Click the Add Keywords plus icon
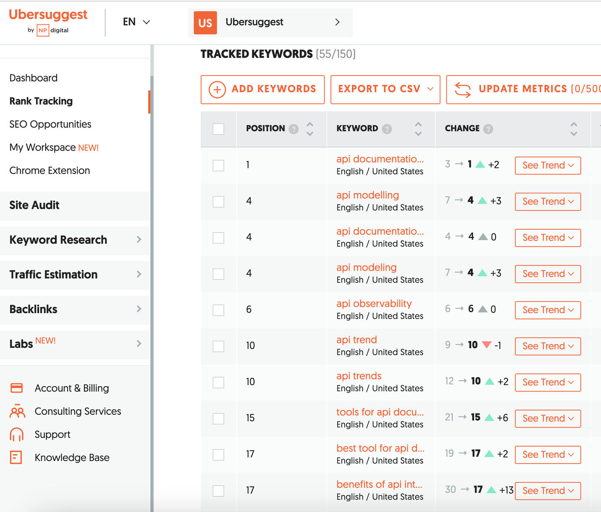This screenshot has height=512, width=601. coord(217,89)
